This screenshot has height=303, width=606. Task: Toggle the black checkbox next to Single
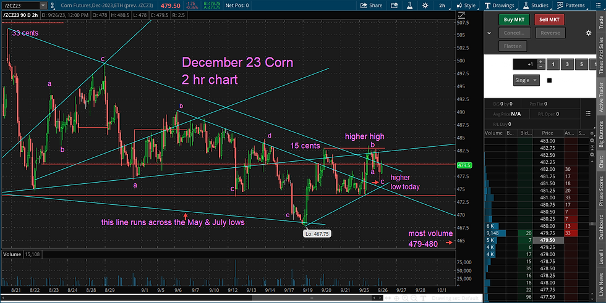(549, 80)
